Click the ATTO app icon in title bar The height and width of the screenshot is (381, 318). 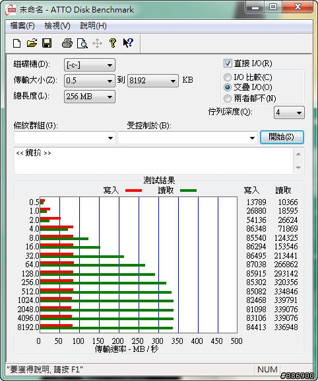[x=11, y=10]
